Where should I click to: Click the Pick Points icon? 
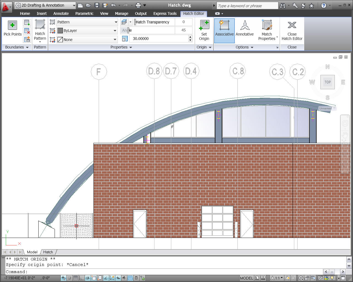12,25
